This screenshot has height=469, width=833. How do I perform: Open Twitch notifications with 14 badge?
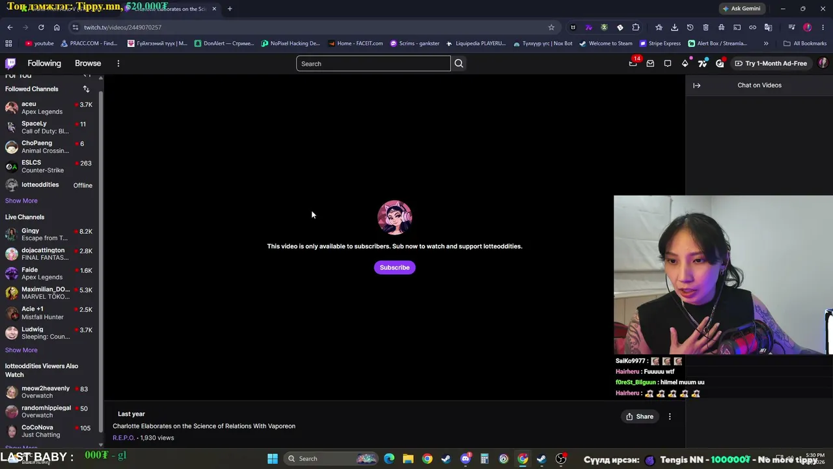[633, 63]
